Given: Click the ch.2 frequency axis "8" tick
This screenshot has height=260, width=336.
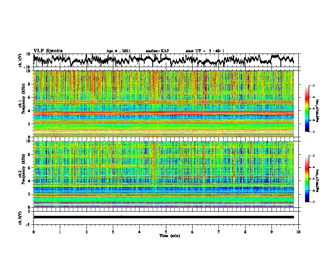Looking at the screenshot, I should click(30, 155).
